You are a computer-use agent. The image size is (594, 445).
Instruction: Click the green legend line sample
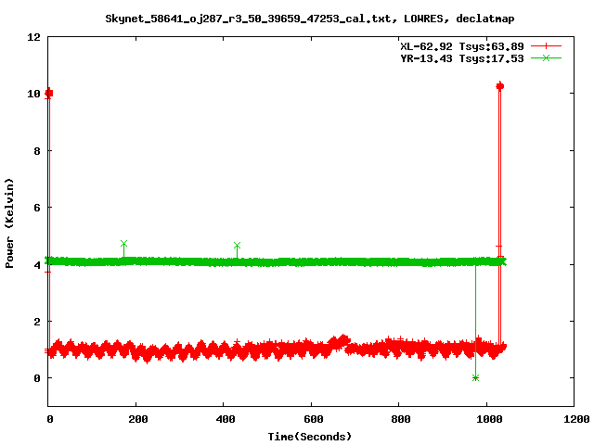pos(546,57)
